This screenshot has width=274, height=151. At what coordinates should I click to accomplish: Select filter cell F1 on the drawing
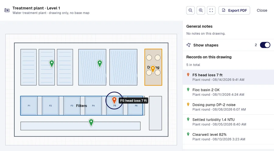click(x=29, y=106)
